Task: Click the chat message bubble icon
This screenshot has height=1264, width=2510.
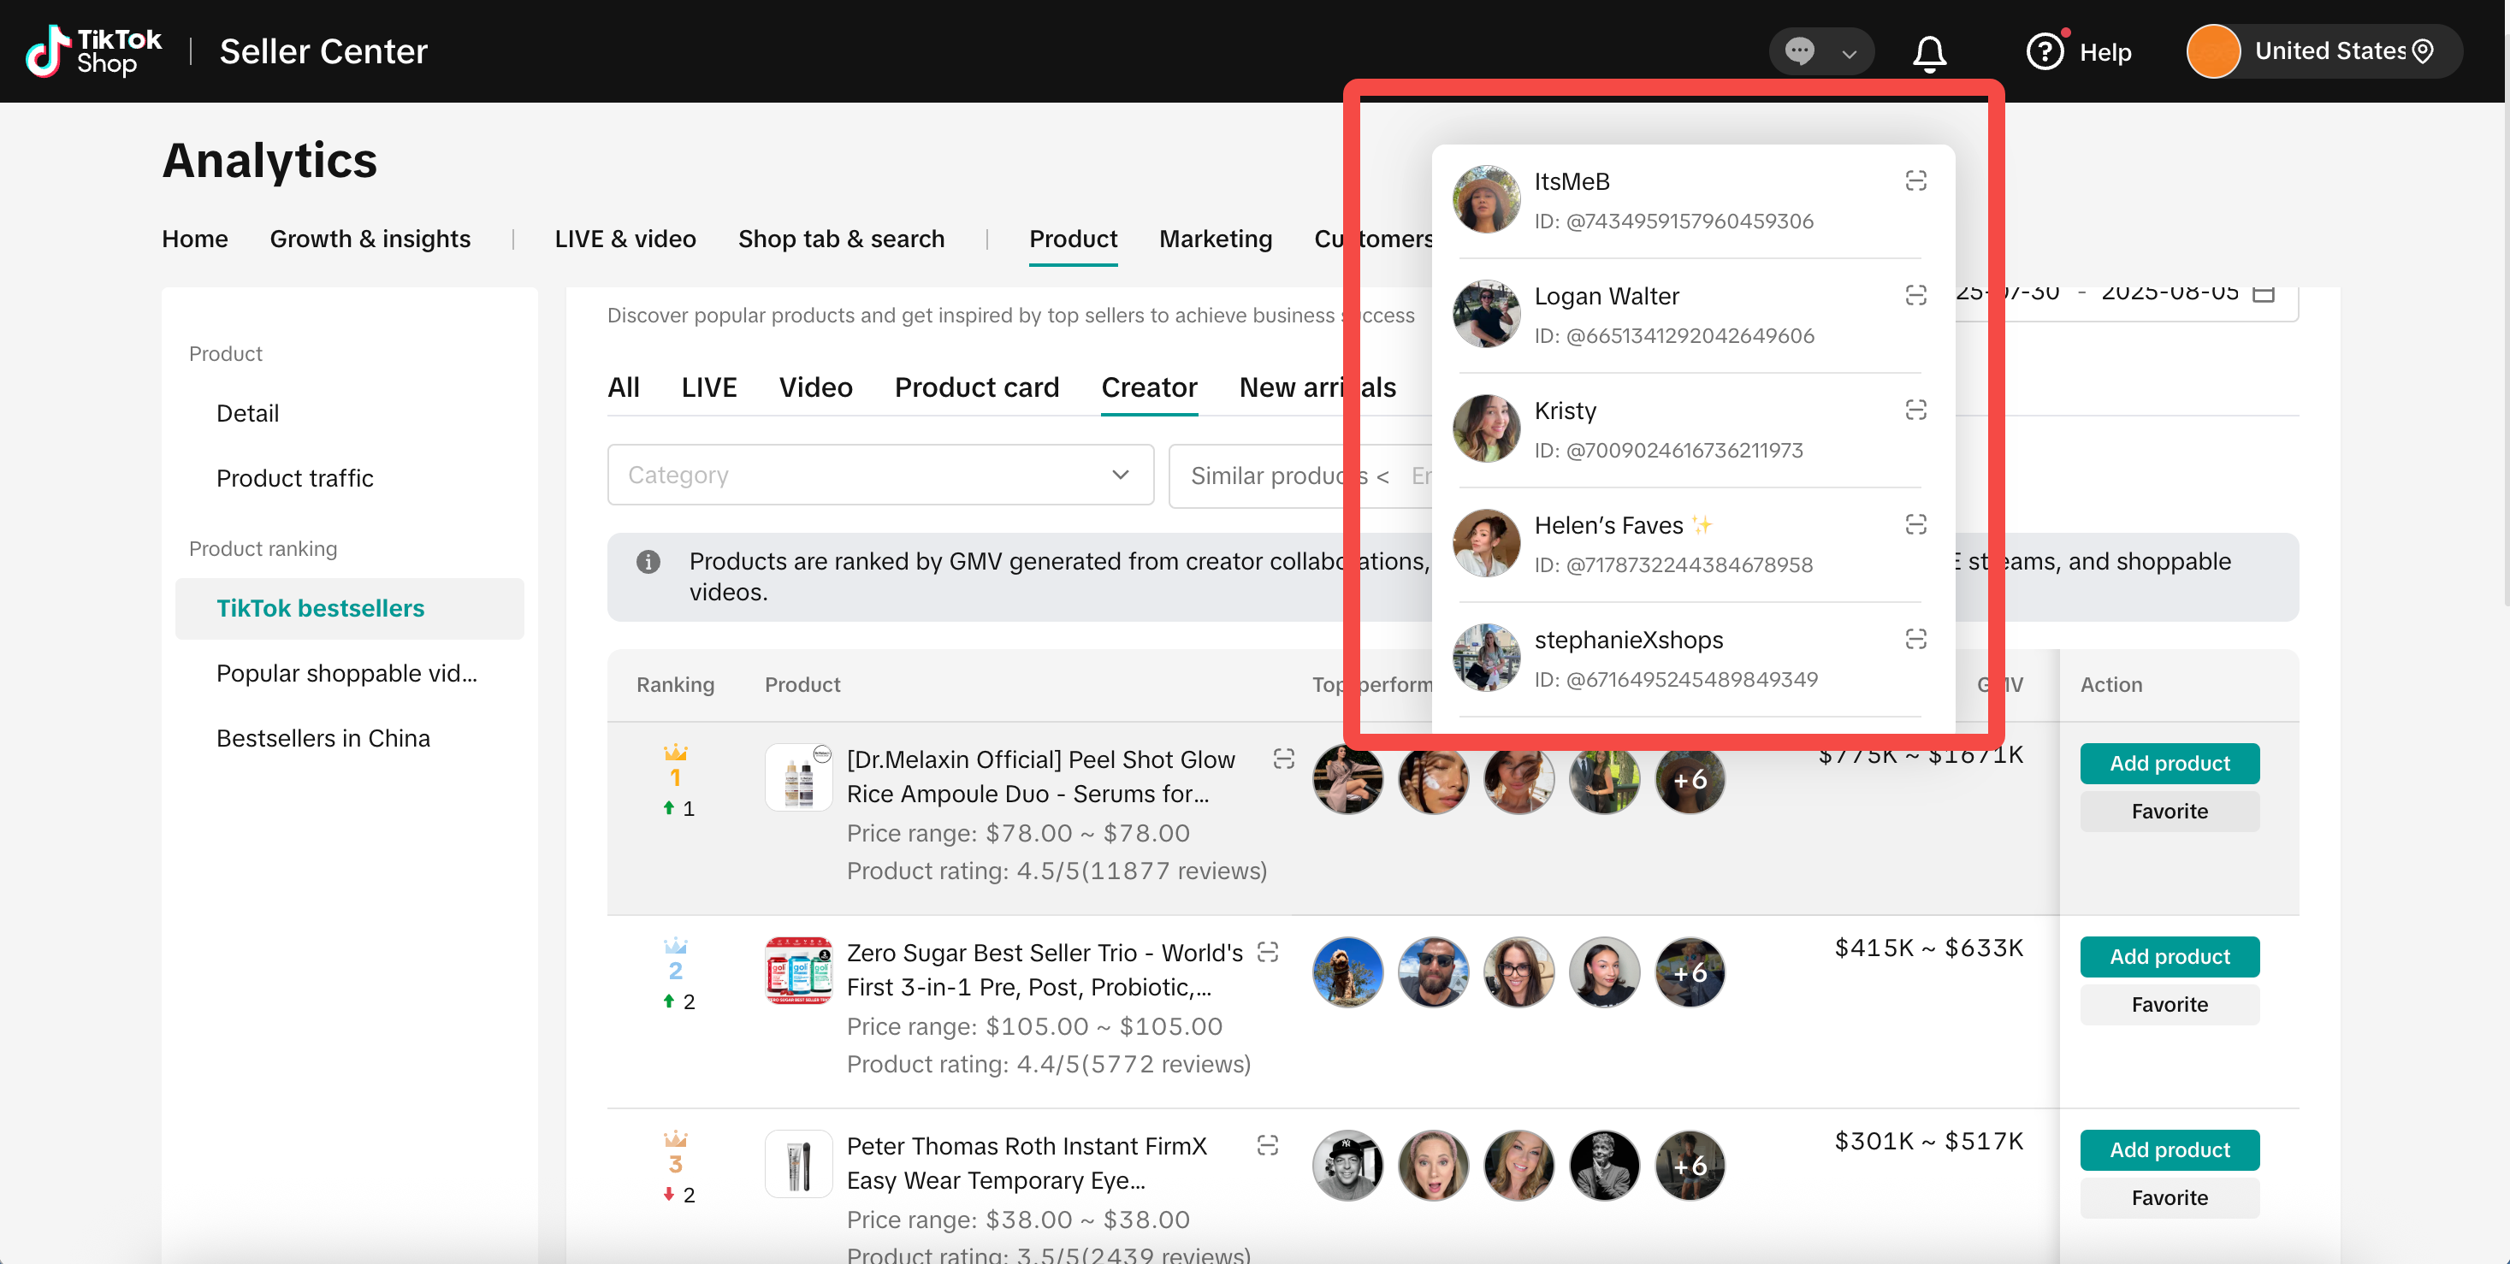Action: point(1799,51)
